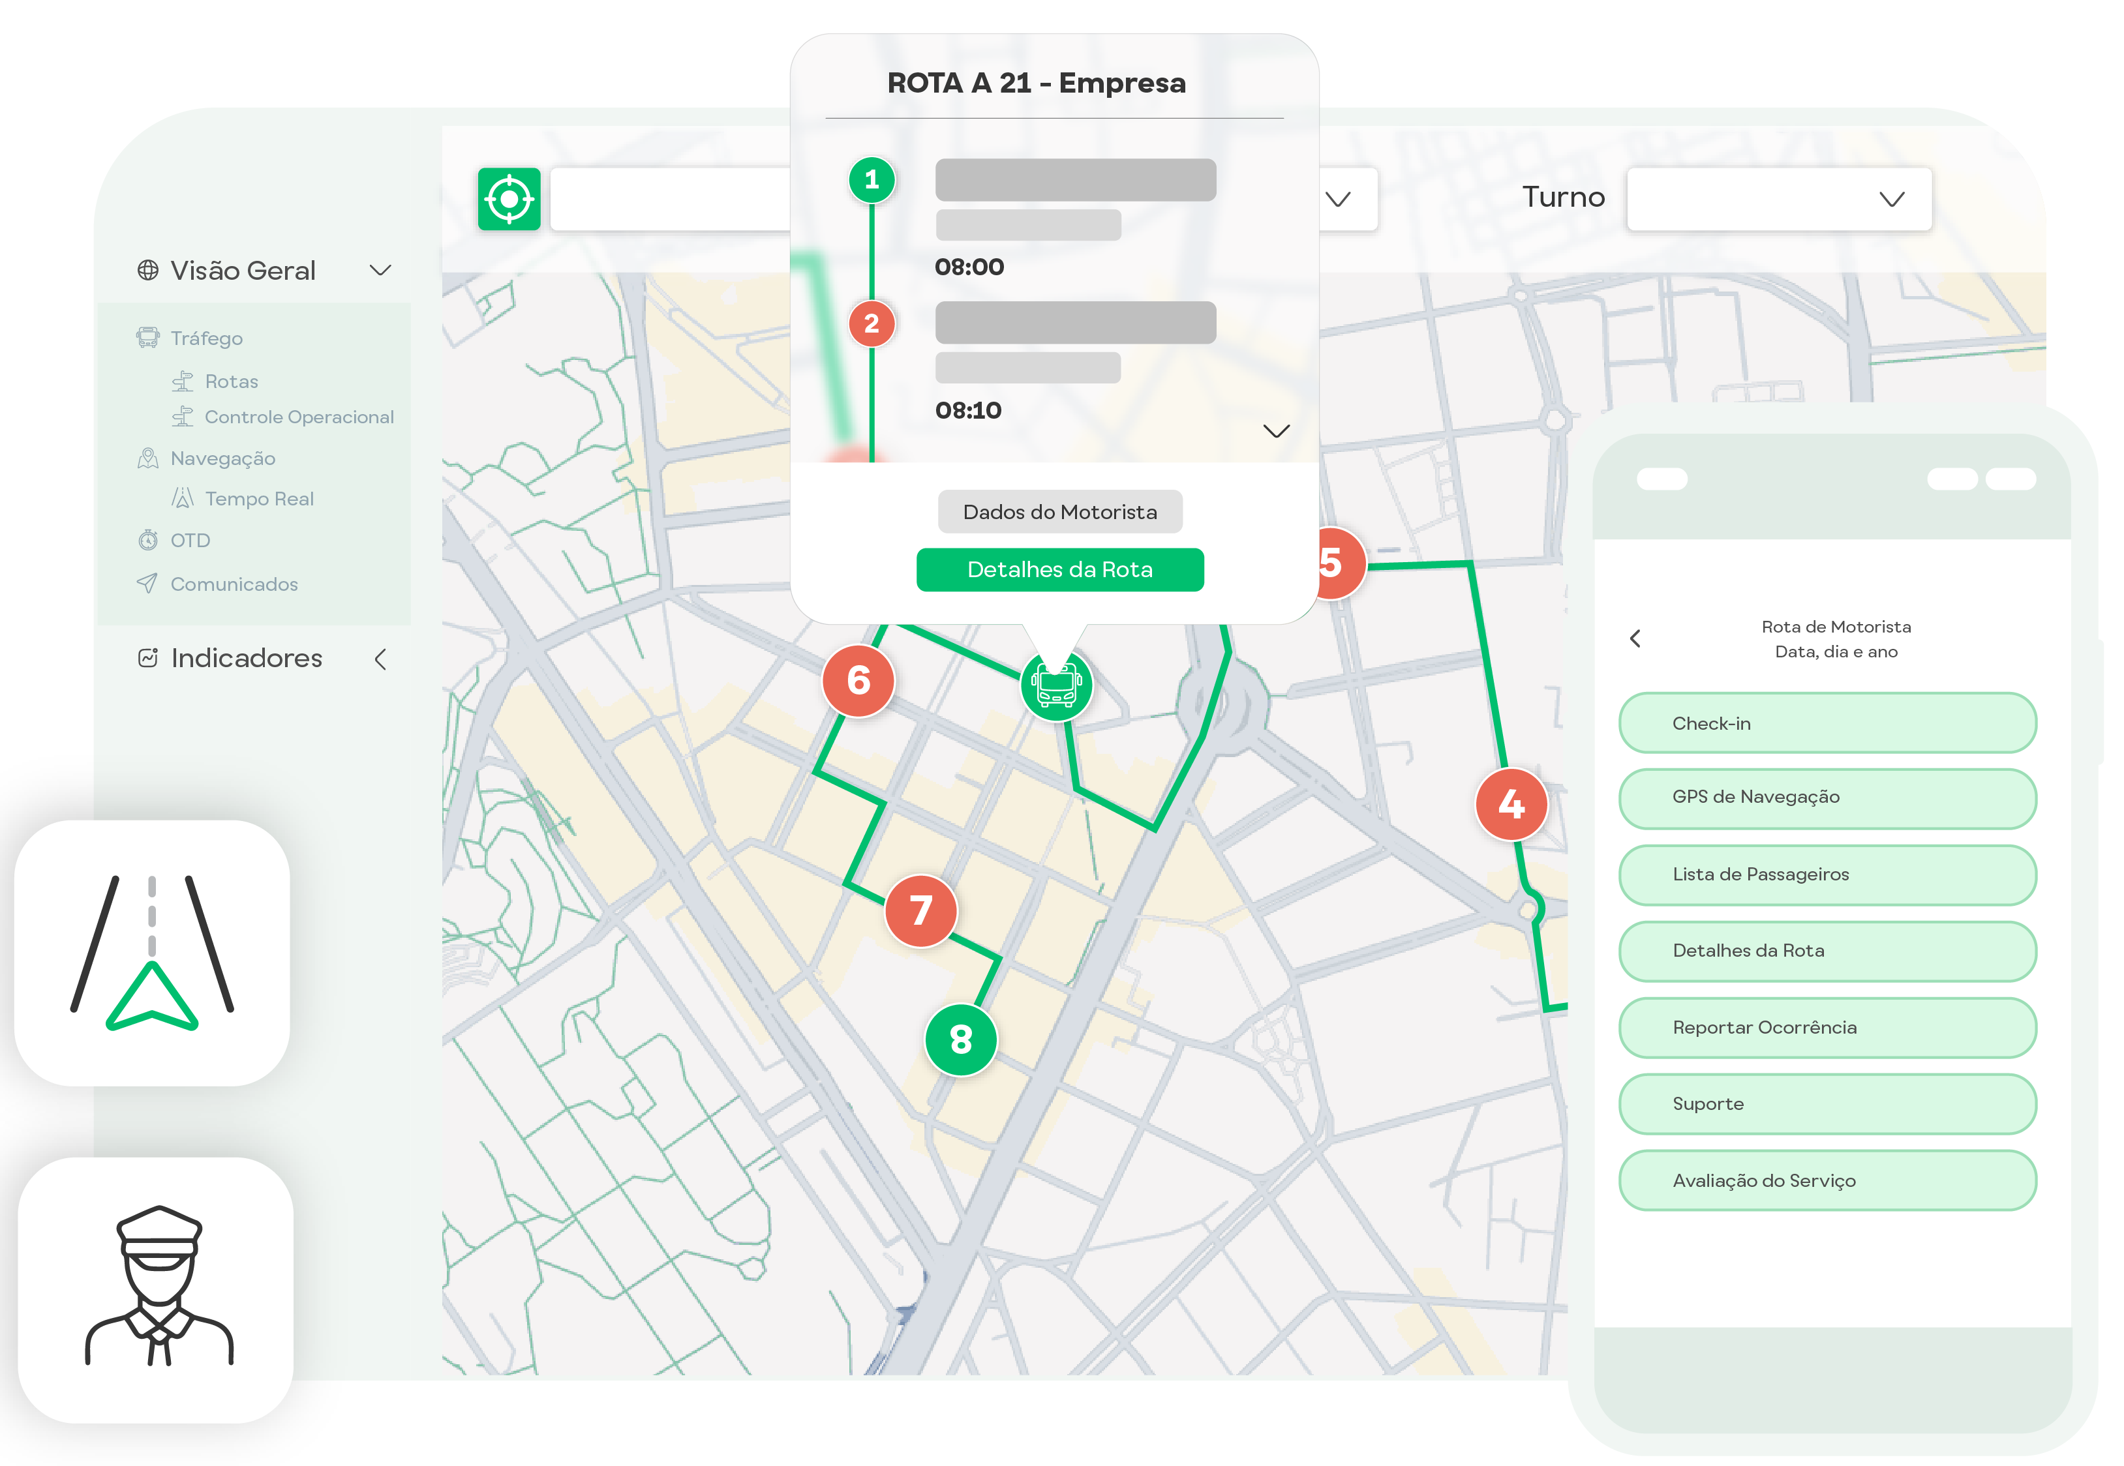Open Tempo Real in sidebar
2124x1466 pixels.
(259, 499)
